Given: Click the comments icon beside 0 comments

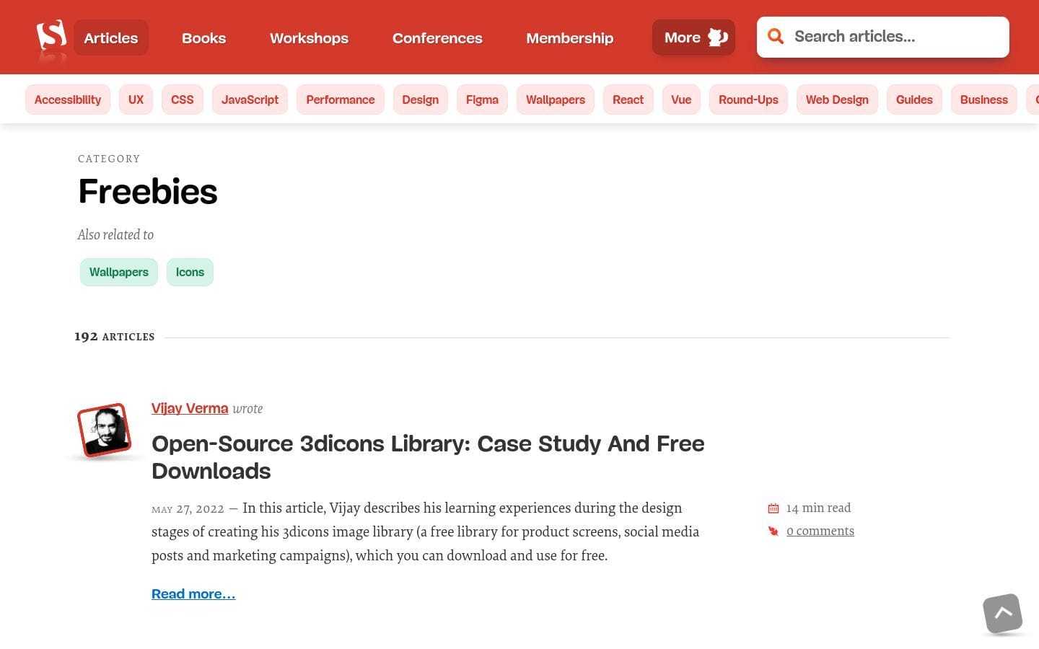Looking at the screenshot, I should pos(773,531).
